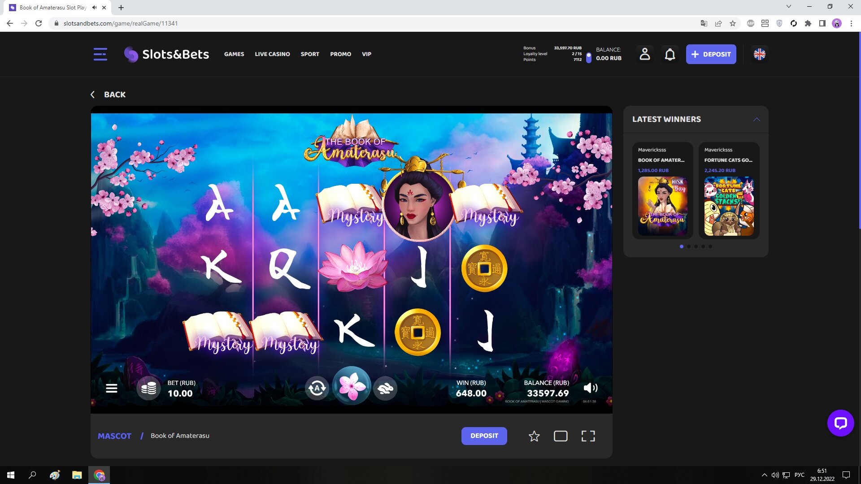
Task: Enable turbo mode rabbit icon
Action: click(385, 388)
